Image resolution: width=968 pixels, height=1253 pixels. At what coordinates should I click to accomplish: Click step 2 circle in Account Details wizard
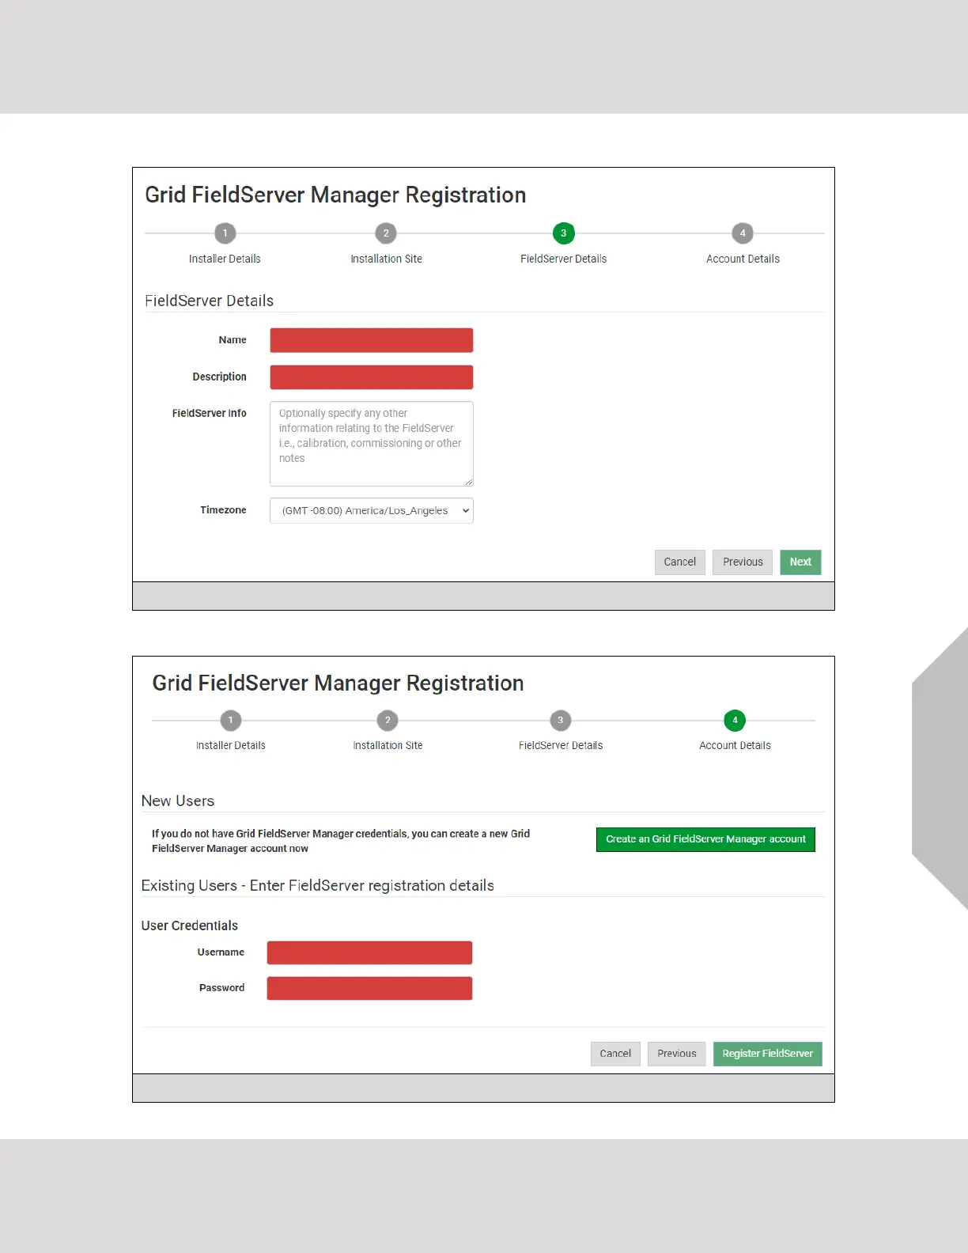point(388,721)
